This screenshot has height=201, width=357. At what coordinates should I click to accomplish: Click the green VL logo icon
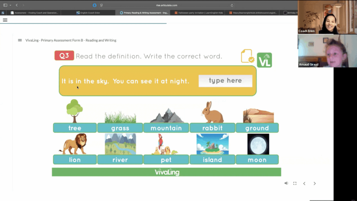[264, 60]
